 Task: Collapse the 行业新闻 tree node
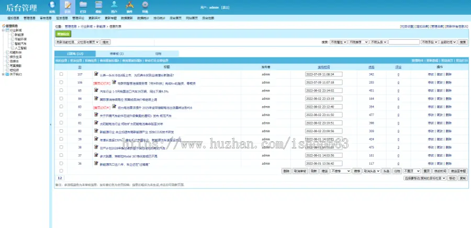[3, 30]
